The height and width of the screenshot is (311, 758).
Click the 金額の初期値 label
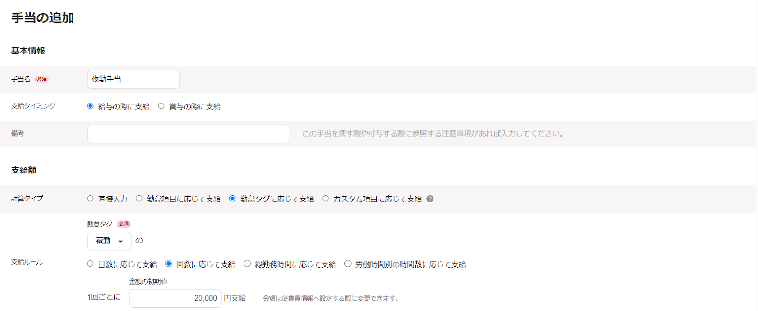148,281
